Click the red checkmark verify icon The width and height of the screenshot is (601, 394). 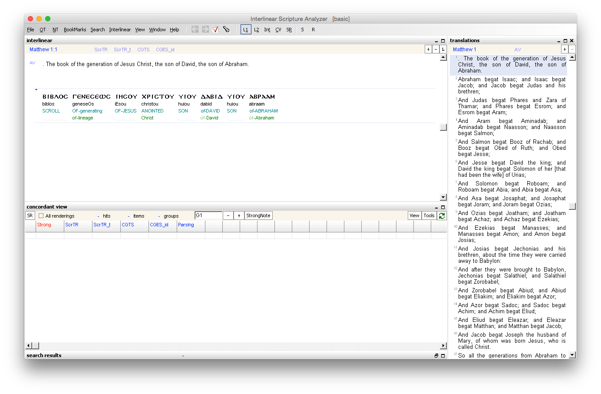[215, 30]
